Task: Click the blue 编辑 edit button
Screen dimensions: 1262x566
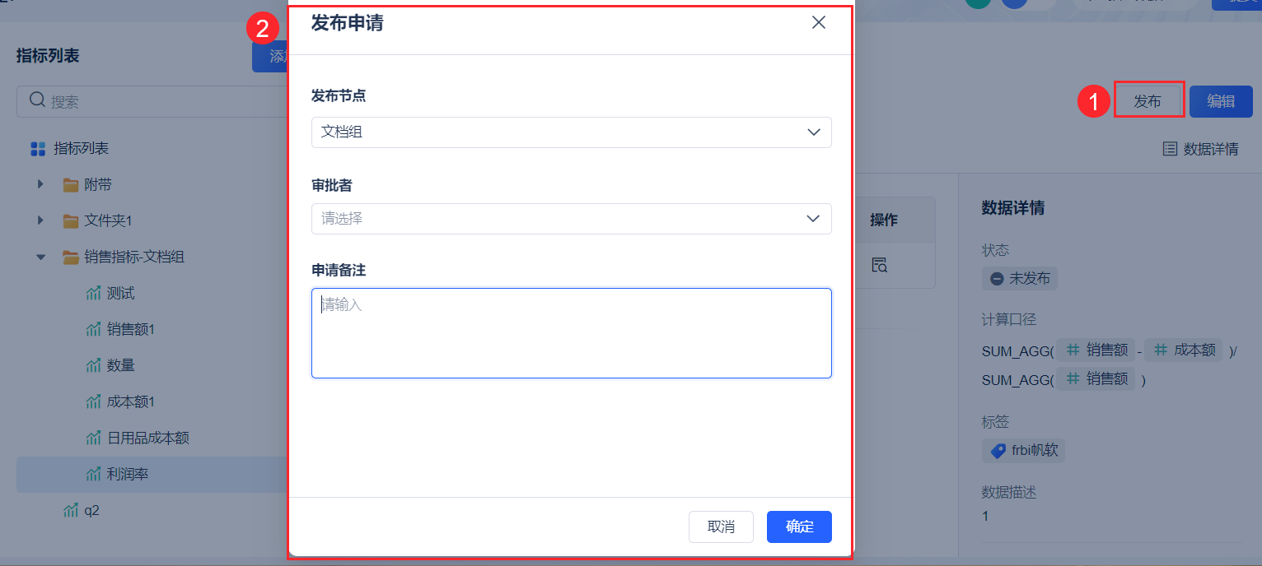Action: click(1220, 101)
